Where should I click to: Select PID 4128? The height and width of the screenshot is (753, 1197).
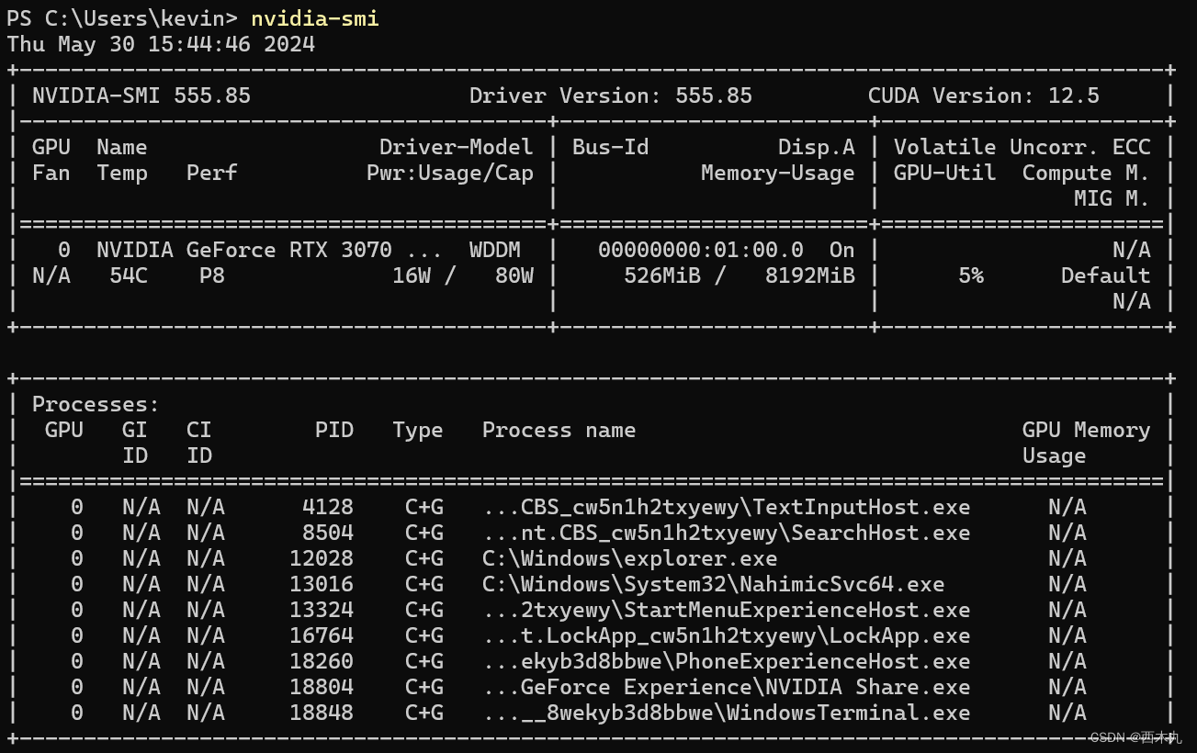click(x=327, y=507)
